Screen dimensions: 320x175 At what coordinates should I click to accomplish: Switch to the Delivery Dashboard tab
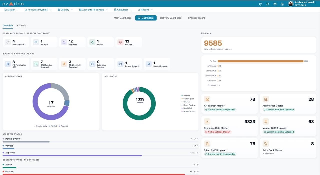(171, 18)
